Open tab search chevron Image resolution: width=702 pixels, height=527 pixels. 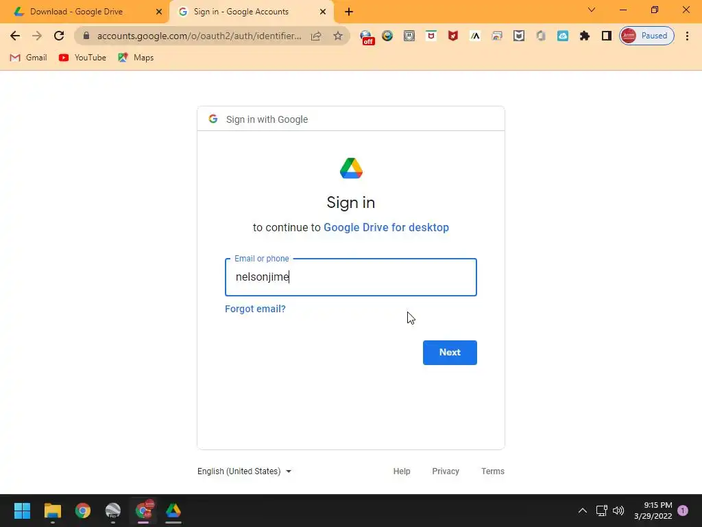pyautogui.click(x=592, y=10)
